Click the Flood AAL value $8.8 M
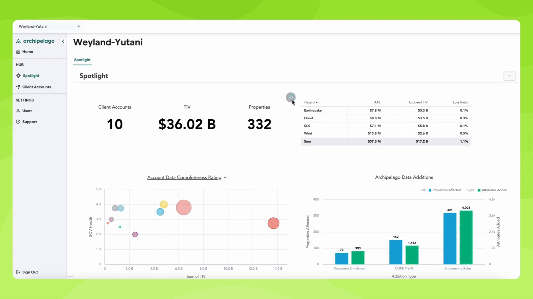The height and width of the screenshot is (299, 533). [375, 118]
